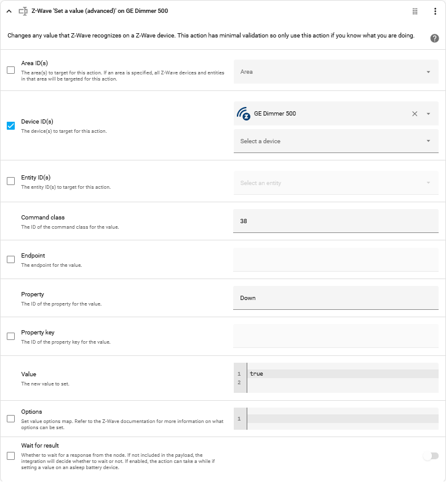The width and height of the screenshot is (446, 482).
Task: Check the Wait for result checkbox
Action: 11,456
